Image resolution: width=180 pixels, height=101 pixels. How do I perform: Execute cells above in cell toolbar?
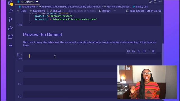tap(134, 51)
